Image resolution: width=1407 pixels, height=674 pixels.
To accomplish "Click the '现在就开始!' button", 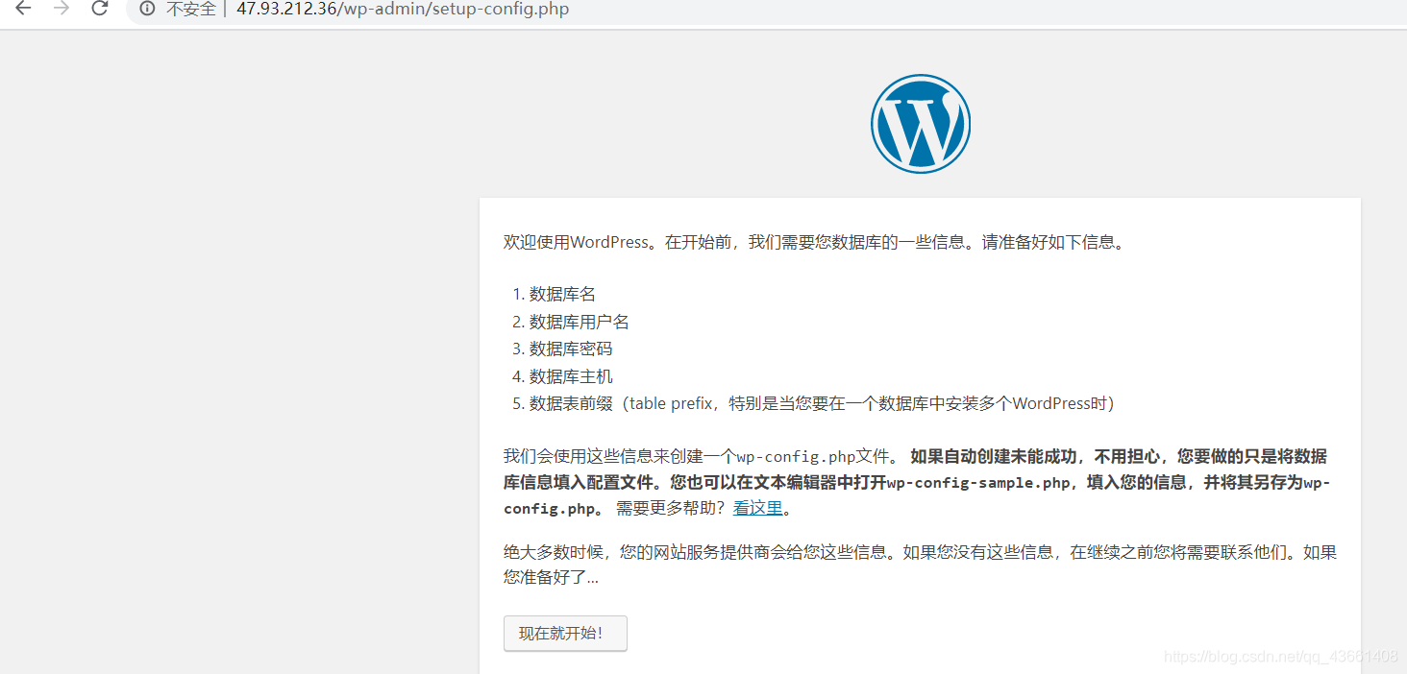I will click(x=565, y=634).
